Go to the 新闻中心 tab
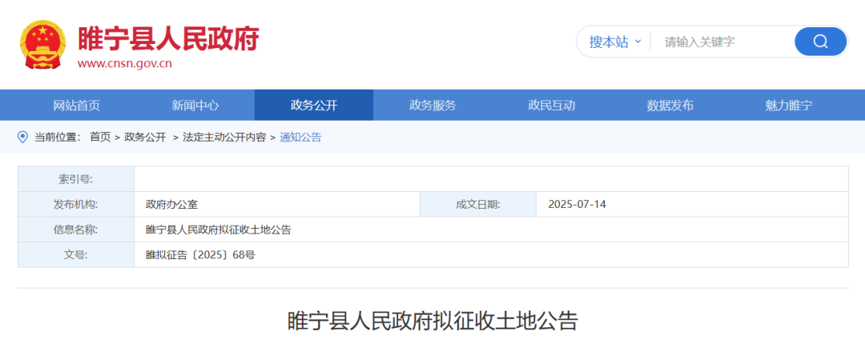This screenshot has width=865, height=355. [195, 105]
